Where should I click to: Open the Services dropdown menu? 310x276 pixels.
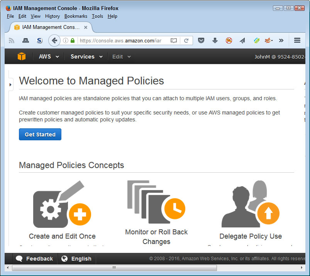tap(86, 57)
